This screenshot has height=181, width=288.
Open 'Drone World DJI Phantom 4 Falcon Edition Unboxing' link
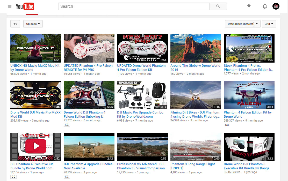(x=84, y=115)
